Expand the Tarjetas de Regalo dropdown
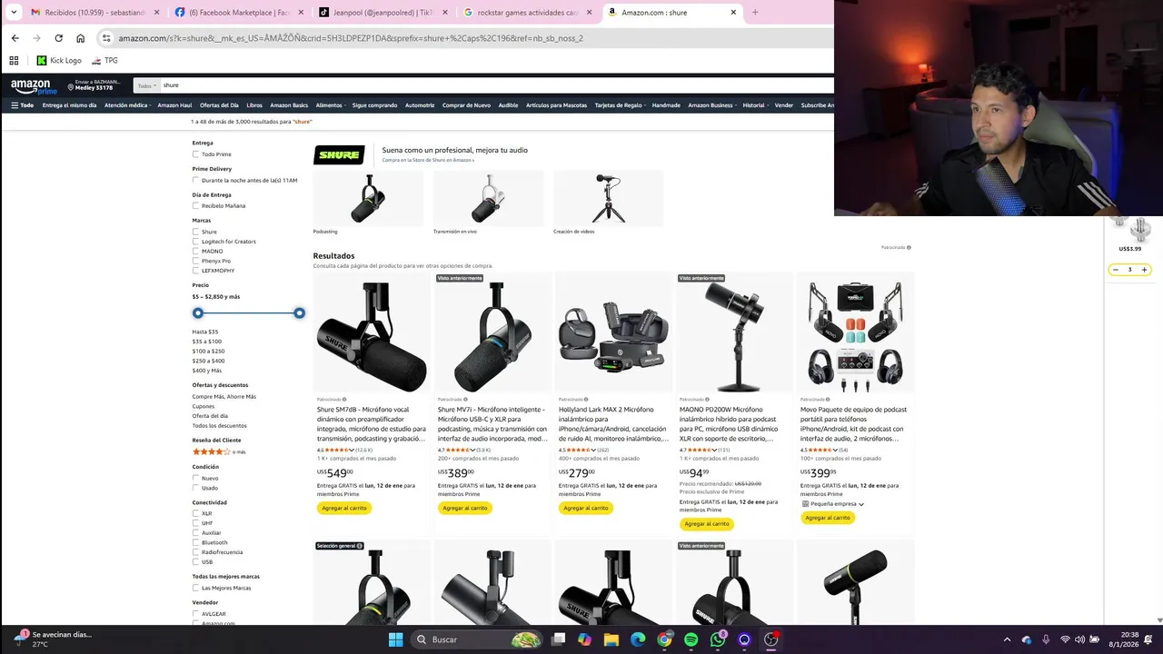This screenshot has height=654, width=1163. click(620, 105)
